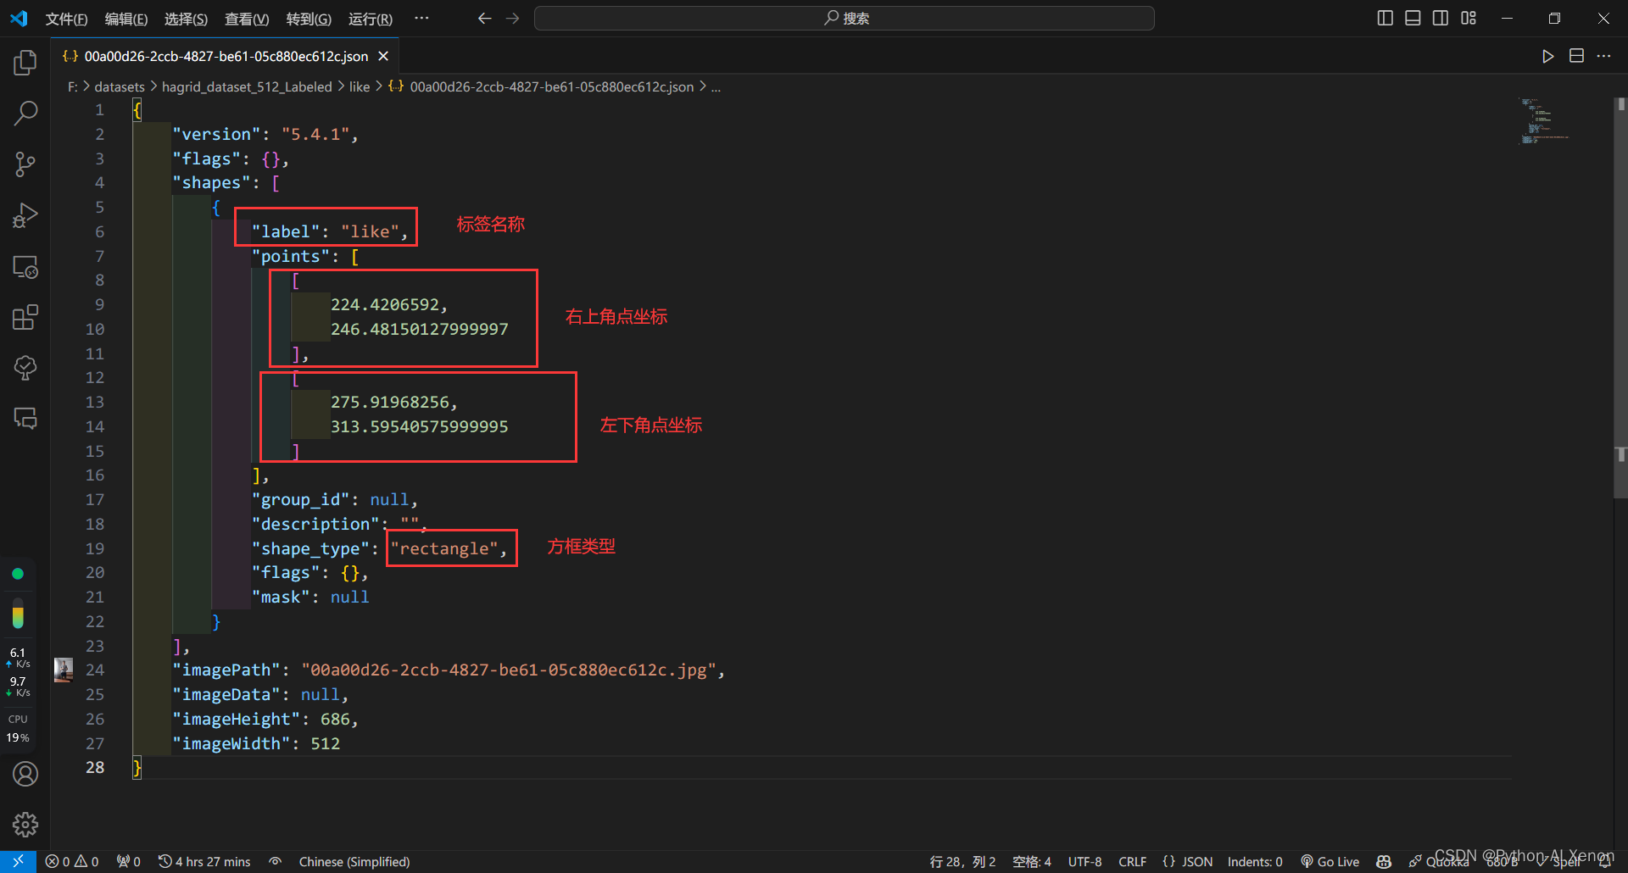Run the file with the play icon
The width and height of the screenshot is (1628, 873).
(x=1548, y=56)
